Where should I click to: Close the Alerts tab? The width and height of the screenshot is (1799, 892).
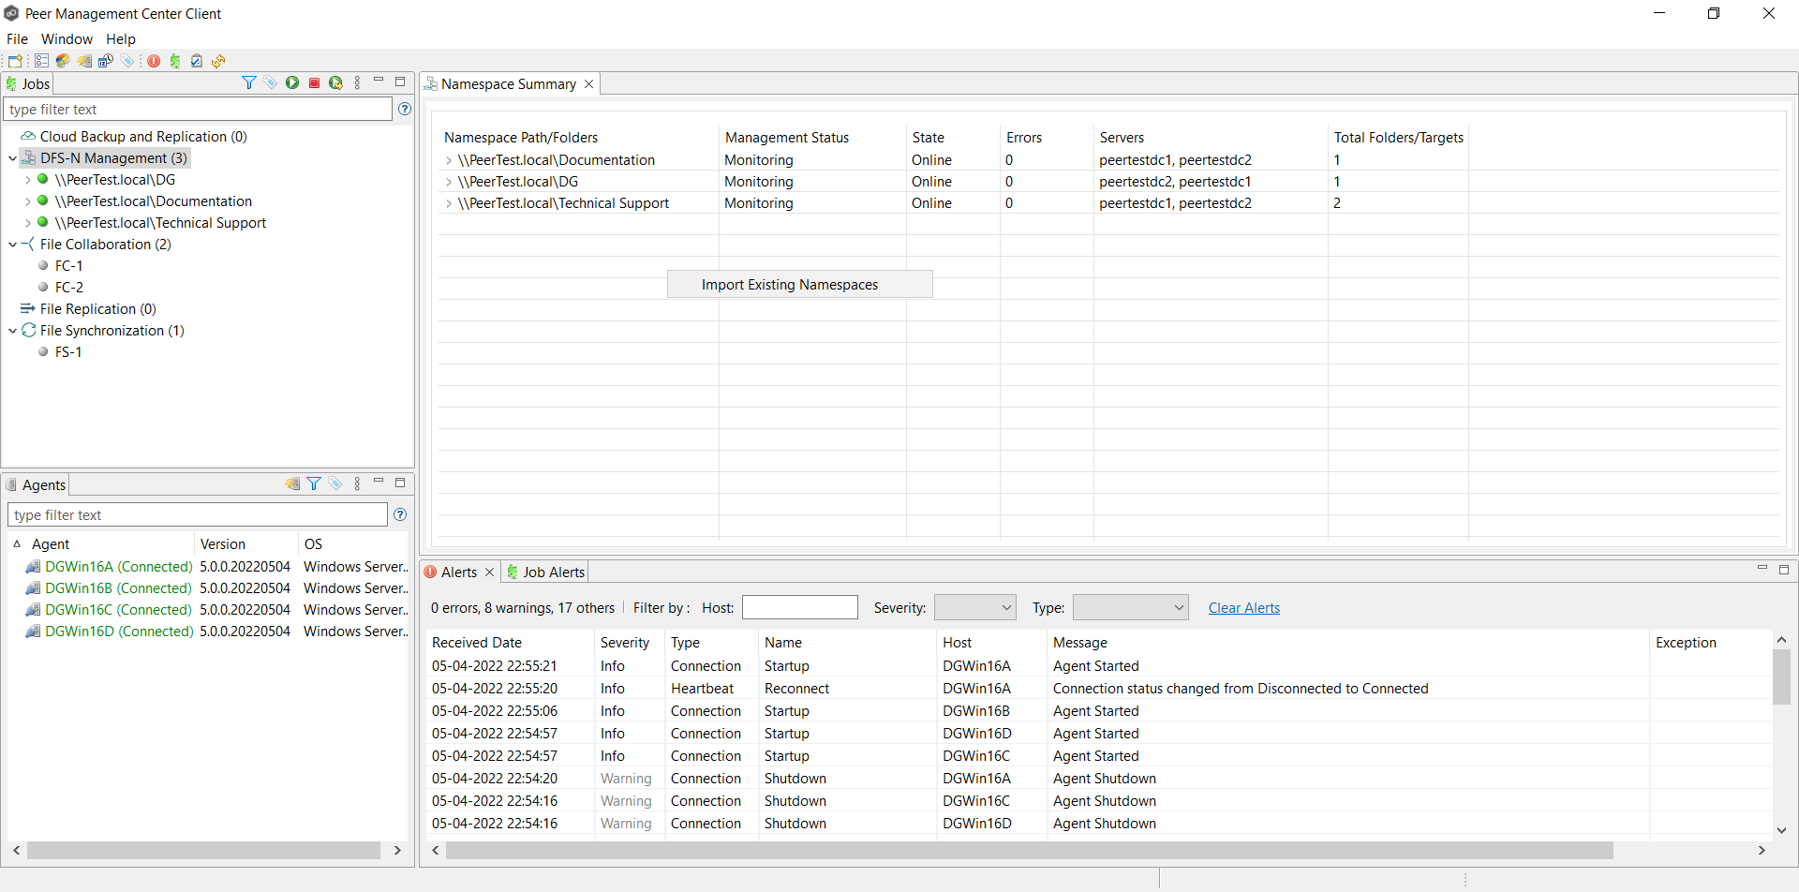pos(489,572)
